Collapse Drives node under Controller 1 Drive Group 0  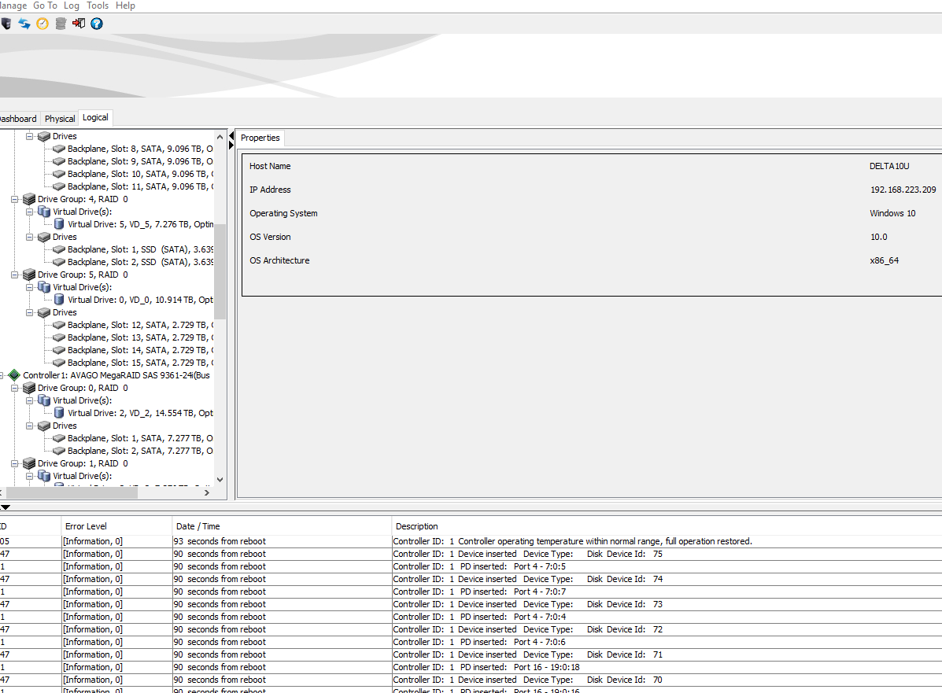(30, 426)
